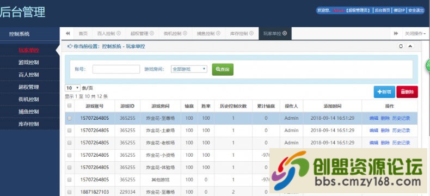Close the 百人控制 tab with its x icon
The height and width of the screenshot is (196, 430).
tap(119, 33)
